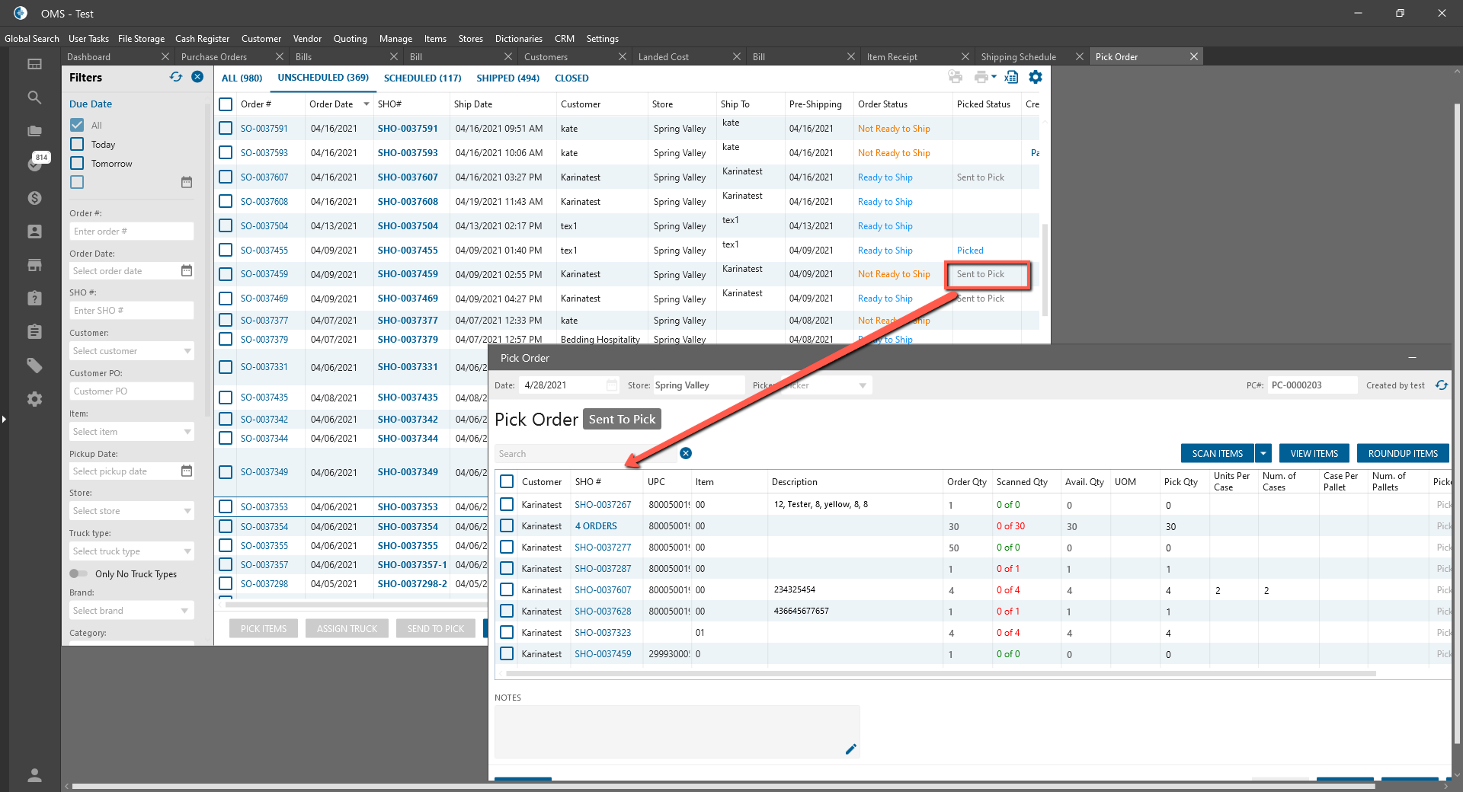This screenshot has width=1463, height=792.
Task: Minimize the Pick Order popup window
Action: (x=1412, y=357)
